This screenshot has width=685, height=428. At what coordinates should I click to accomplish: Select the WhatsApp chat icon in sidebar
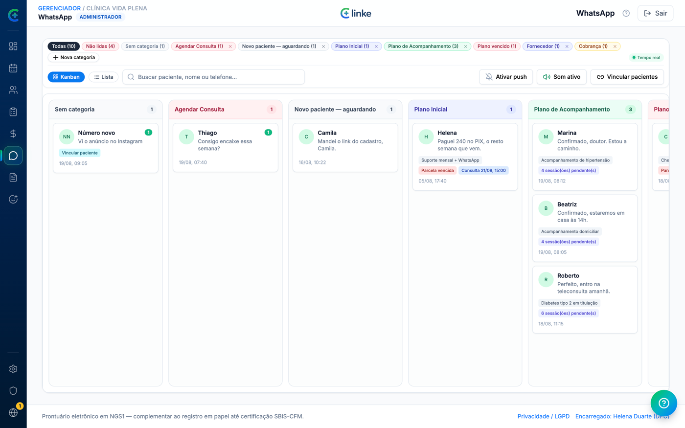pyautogui.click(x=13, y=156)
